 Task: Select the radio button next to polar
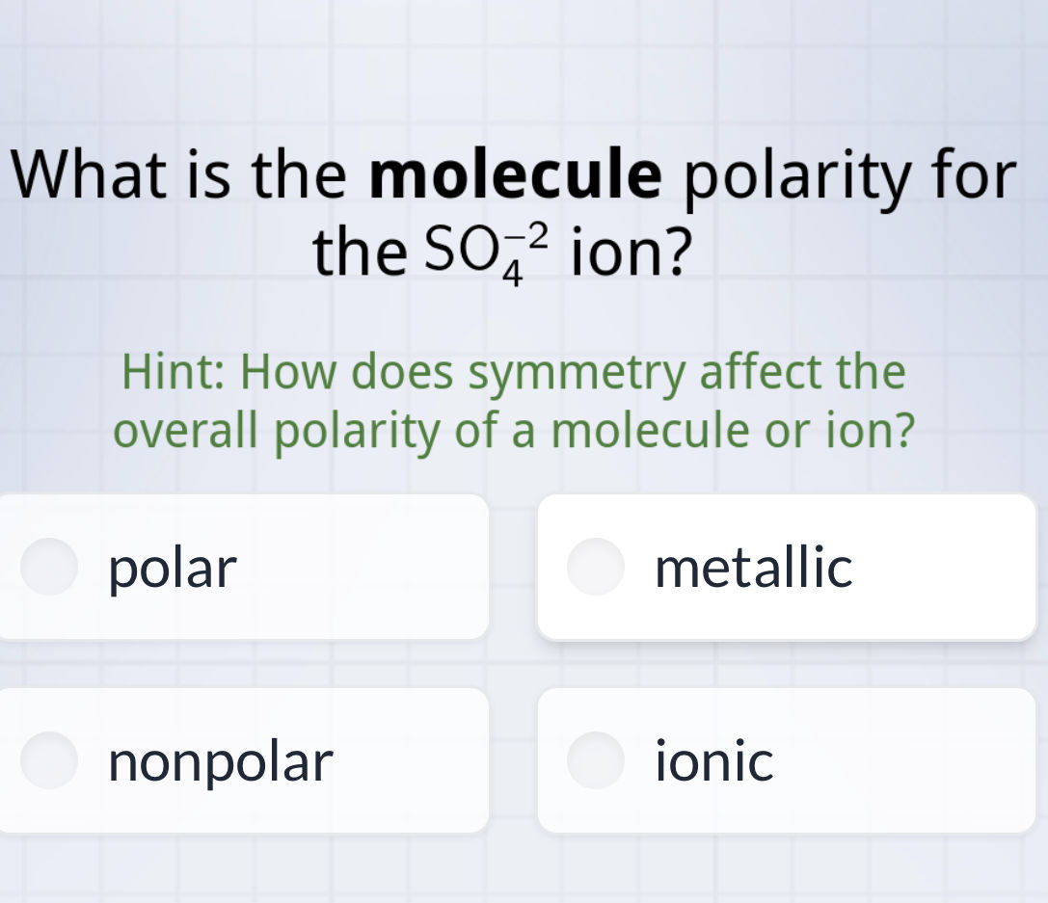pos(48,568)
